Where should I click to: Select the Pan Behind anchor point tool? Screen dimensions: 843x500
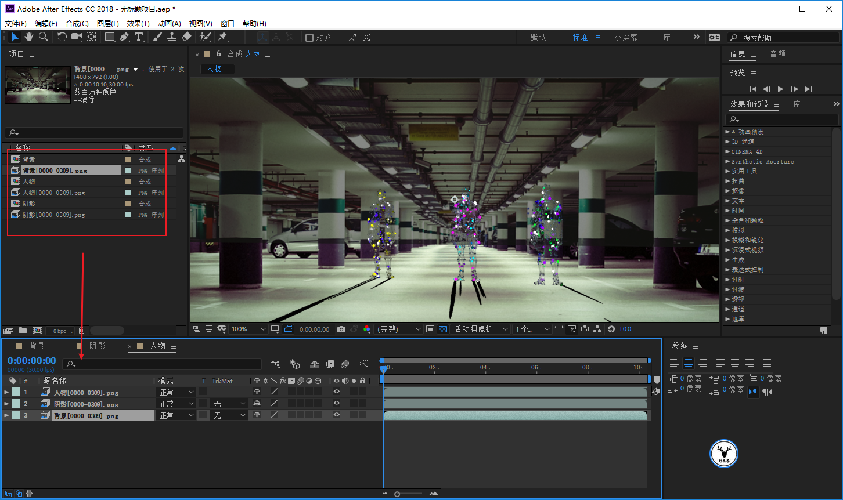tap(92, 37)
